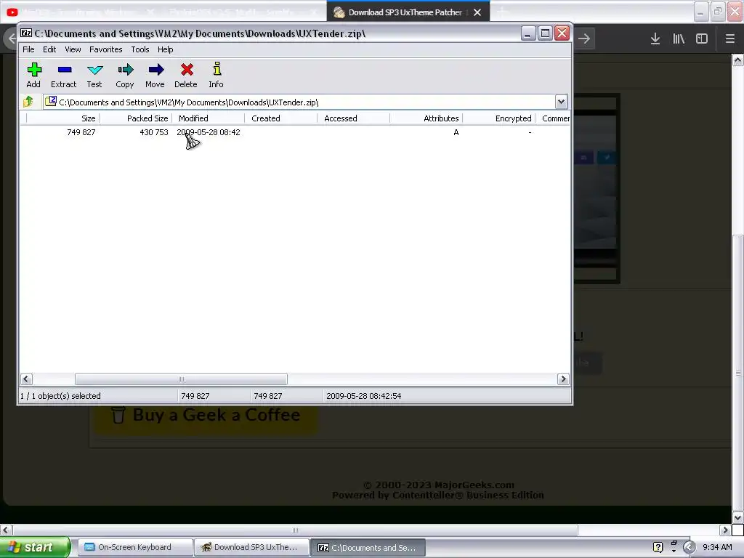
Task: Open the Help menu
Action: pyautogui.click(x=165, y=49)
